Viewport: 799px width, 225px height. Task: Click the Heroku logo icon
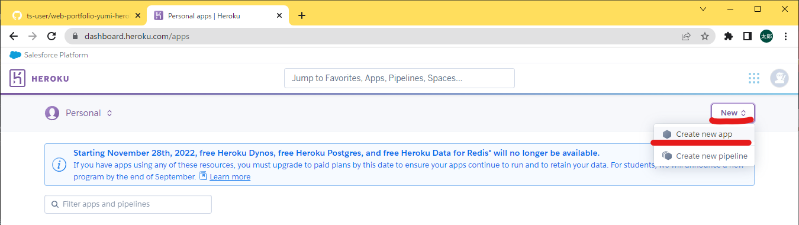[x=17, y=78]
